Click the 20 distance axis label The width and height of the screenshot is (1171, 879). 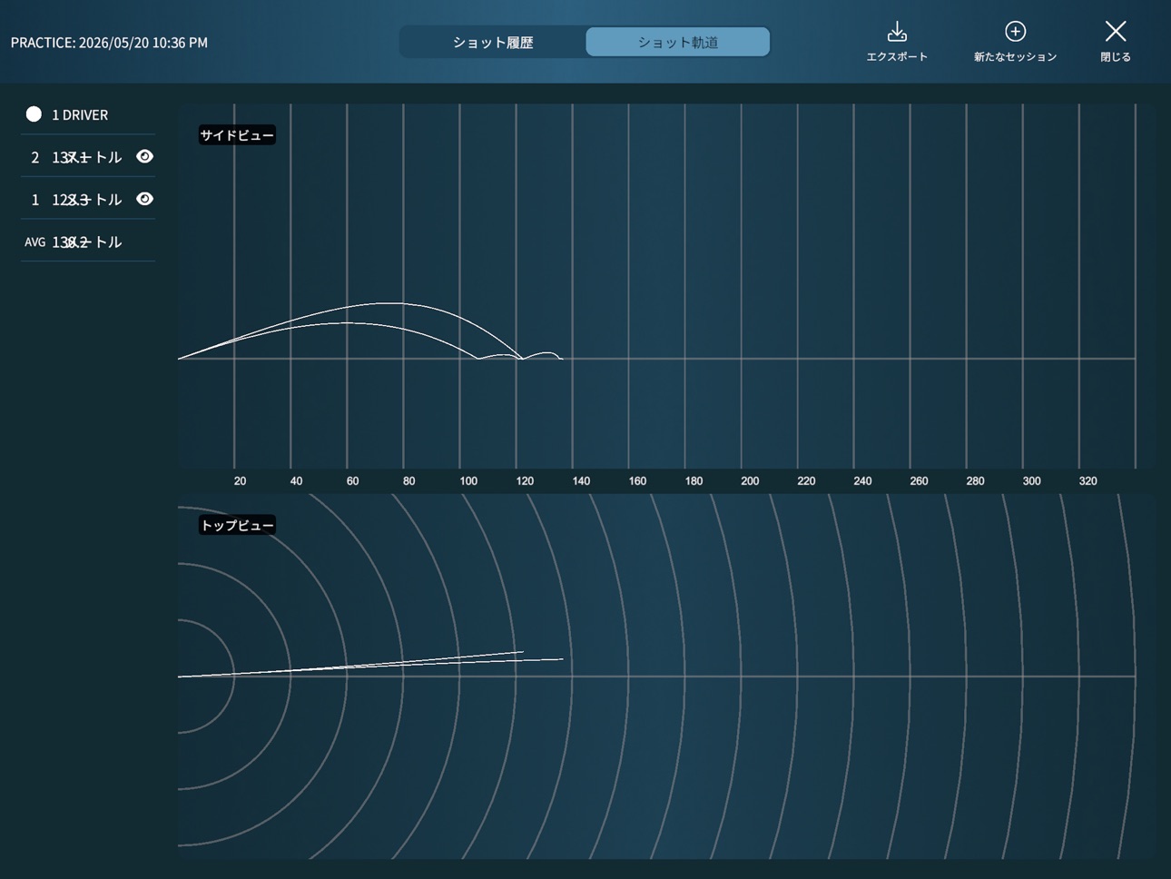pos(240,481)
